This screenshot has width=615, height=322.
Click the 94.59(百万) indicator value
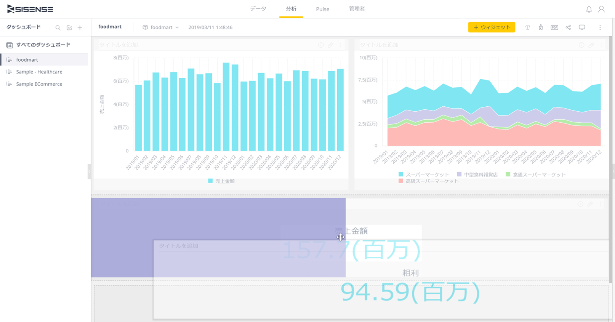pyautogui.click(x=410, y=292)
